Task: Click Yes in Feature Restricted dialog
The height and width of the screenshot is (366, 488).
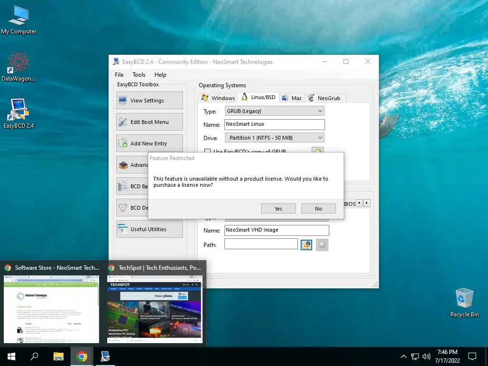Action: tap(278, 209)
